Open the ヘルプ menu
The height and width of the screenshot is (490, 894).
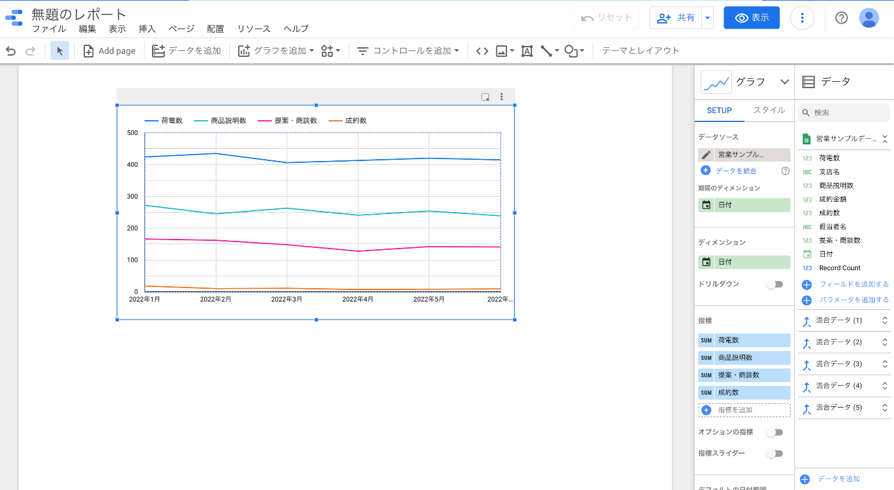tap(296, 29)
